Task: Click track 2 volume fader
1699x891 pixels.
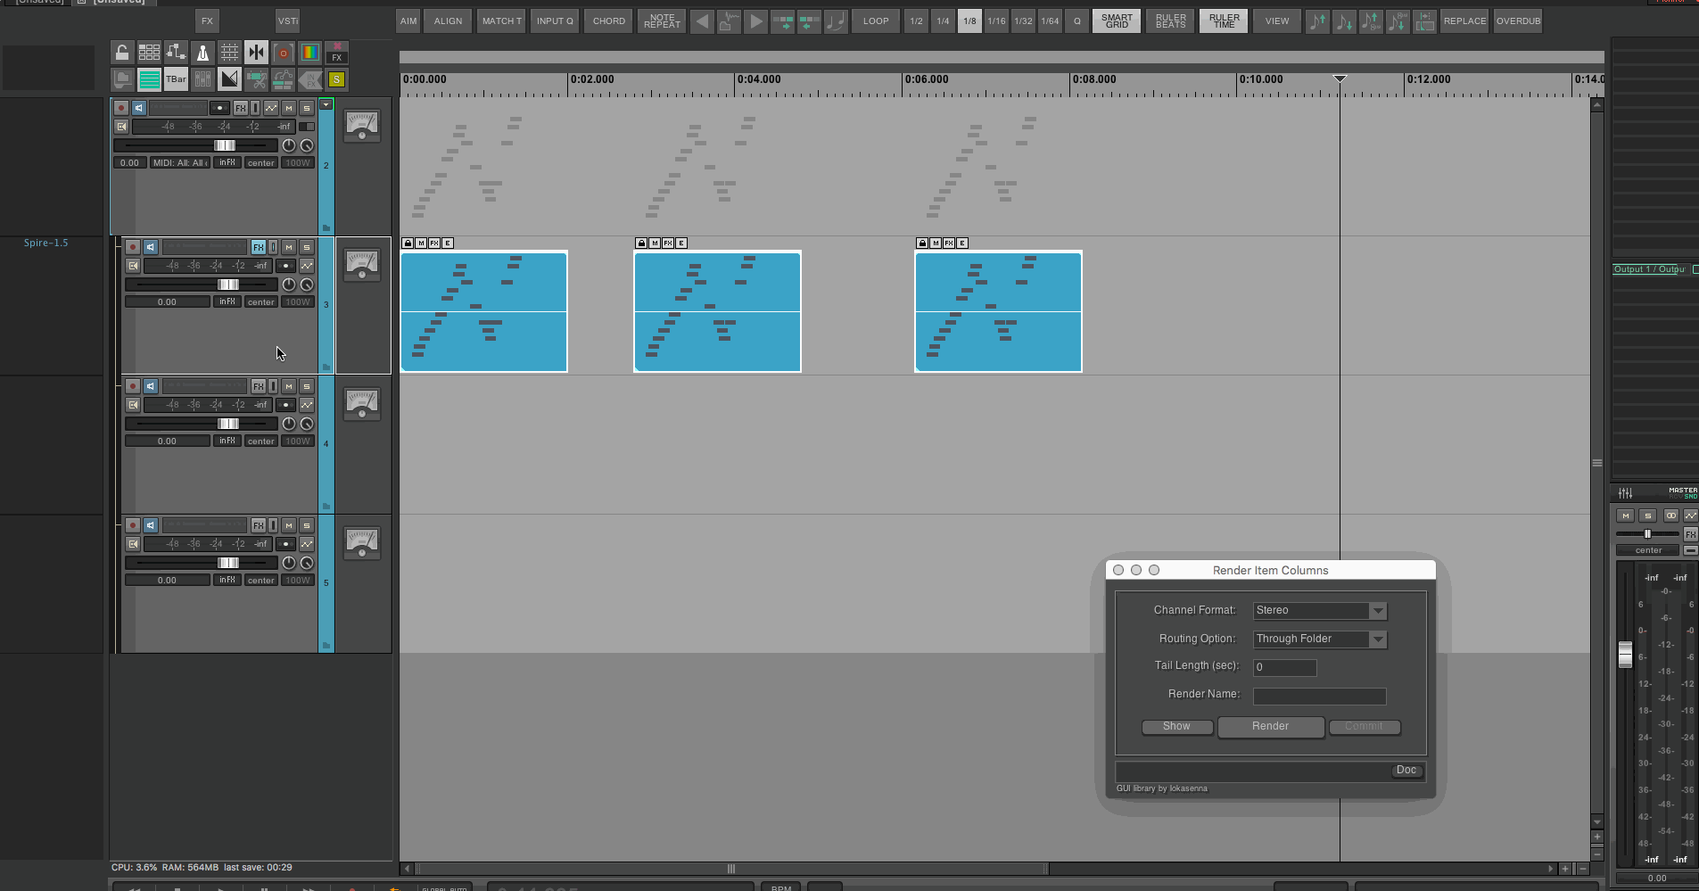Action: [x=225, y=145]
